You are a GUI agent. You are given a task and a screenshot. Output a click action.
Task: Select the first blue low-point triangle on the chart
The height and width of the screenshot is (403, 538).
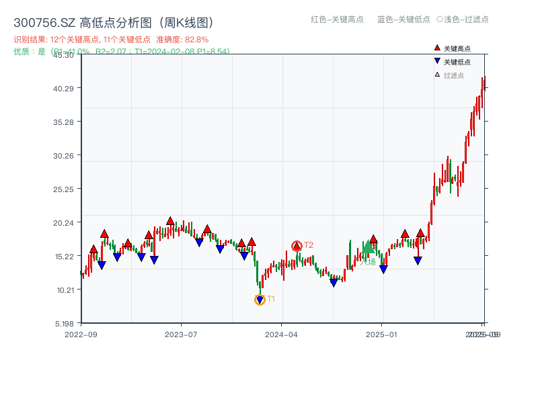(x=102, y=265)
